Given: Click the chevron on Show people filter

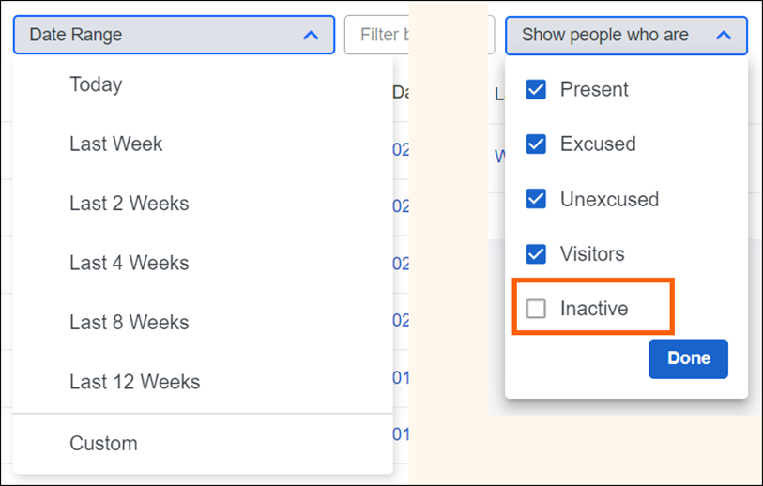Looking at the screenshot, I should (x=723, y=36).
